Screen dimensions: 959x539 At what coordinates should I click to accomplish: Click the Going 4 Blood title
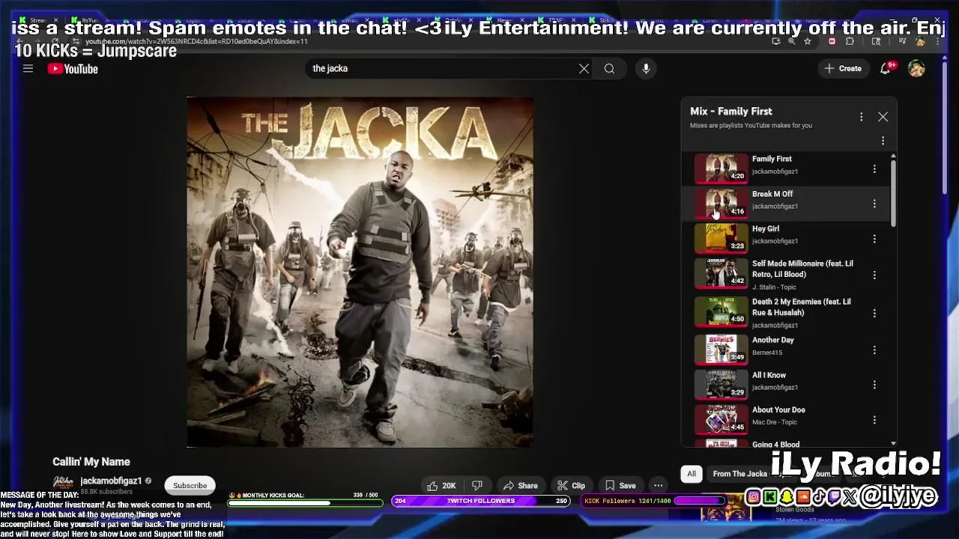[x=775, y=444]
